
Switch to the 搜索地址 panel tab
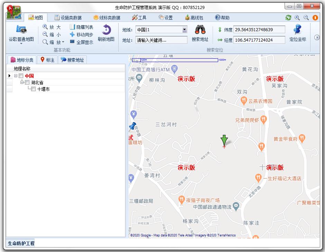[x=72, y=60]
